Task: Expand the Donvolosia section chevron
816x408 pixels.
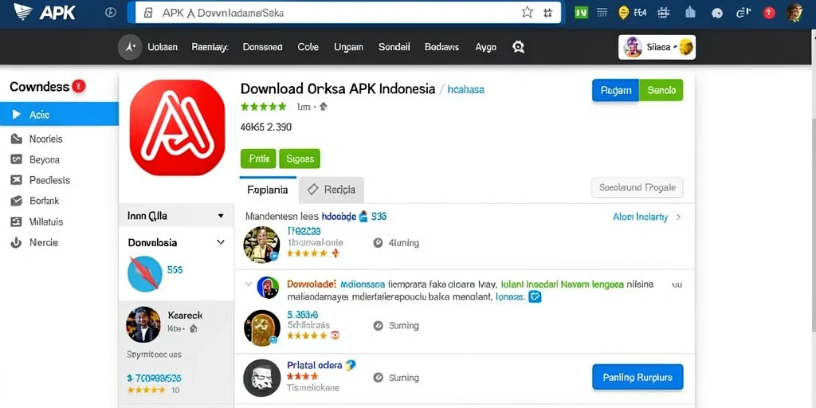Action: click(221, 242)
